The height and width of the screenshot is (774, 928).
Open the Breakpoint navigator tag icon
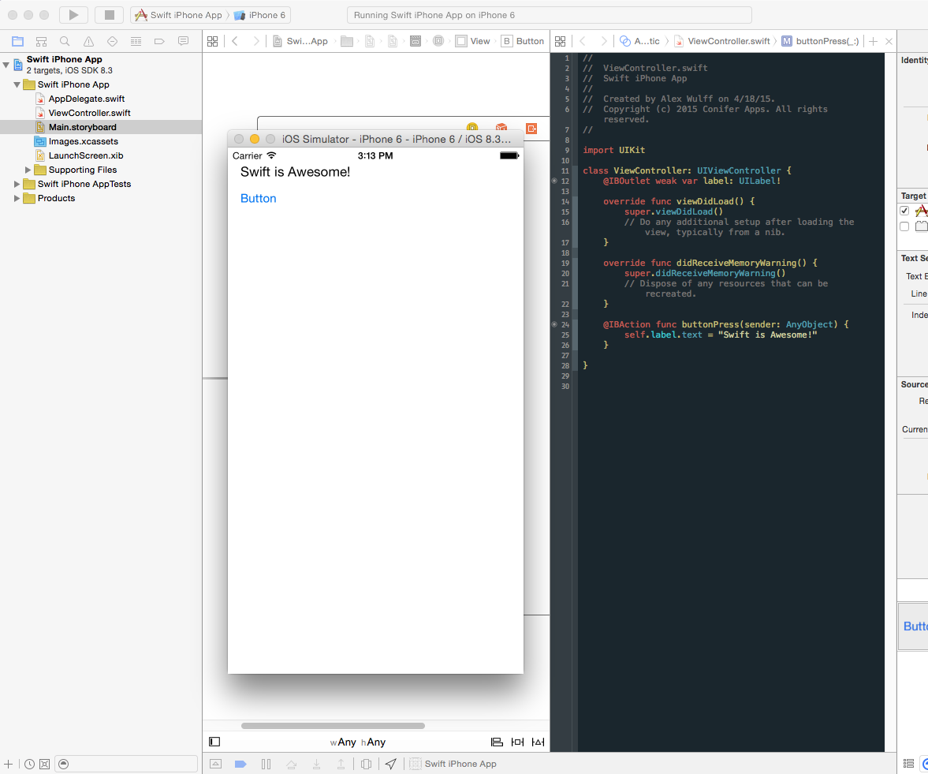[x=159, y=42]
